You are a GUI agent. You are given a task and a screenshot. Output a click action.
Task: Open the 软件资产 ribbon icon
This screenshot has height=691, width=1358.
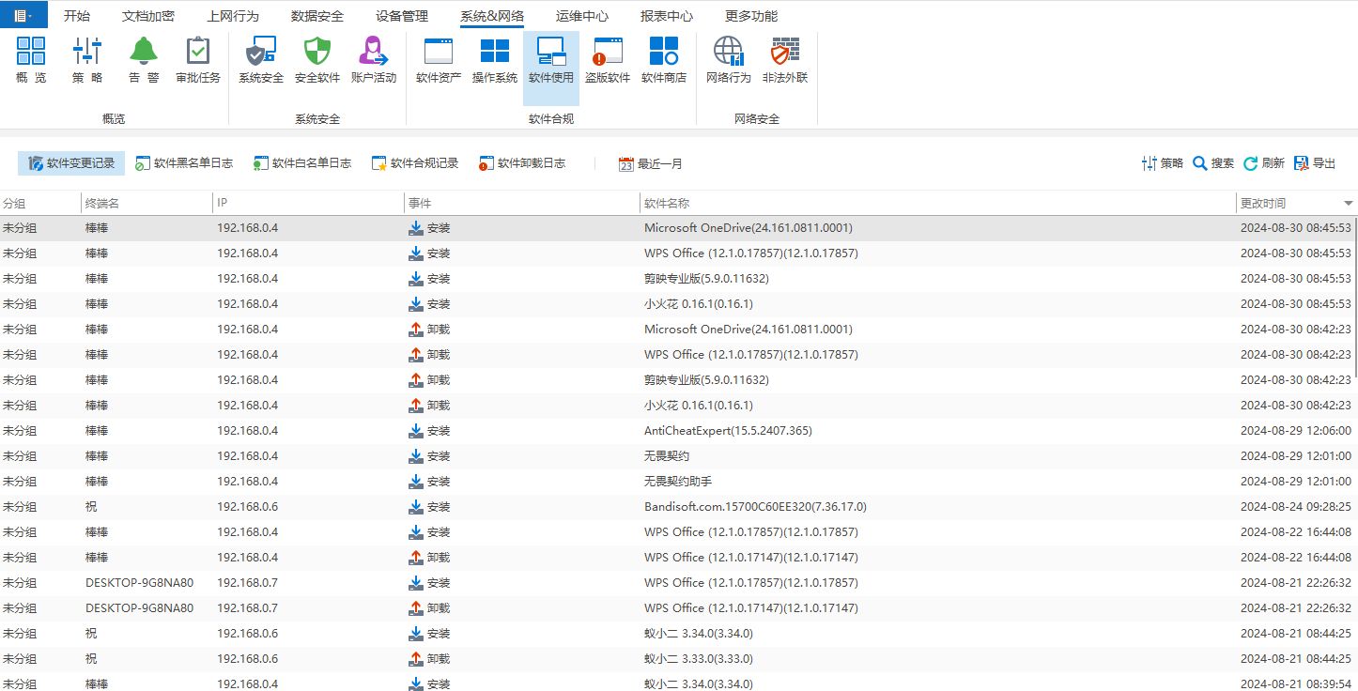[x=439, y=61]
